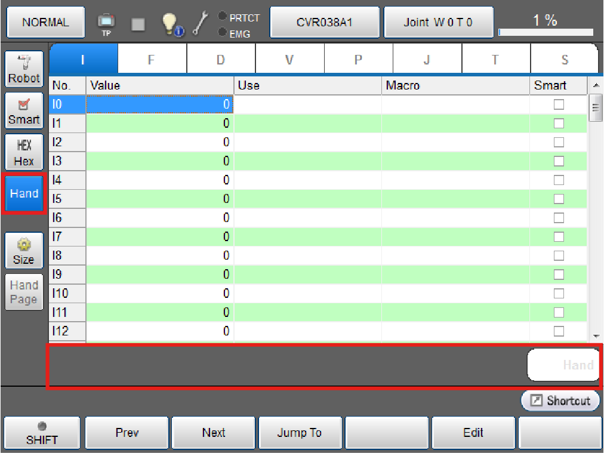Switch to the F variable tab

(x=152, y=59)
